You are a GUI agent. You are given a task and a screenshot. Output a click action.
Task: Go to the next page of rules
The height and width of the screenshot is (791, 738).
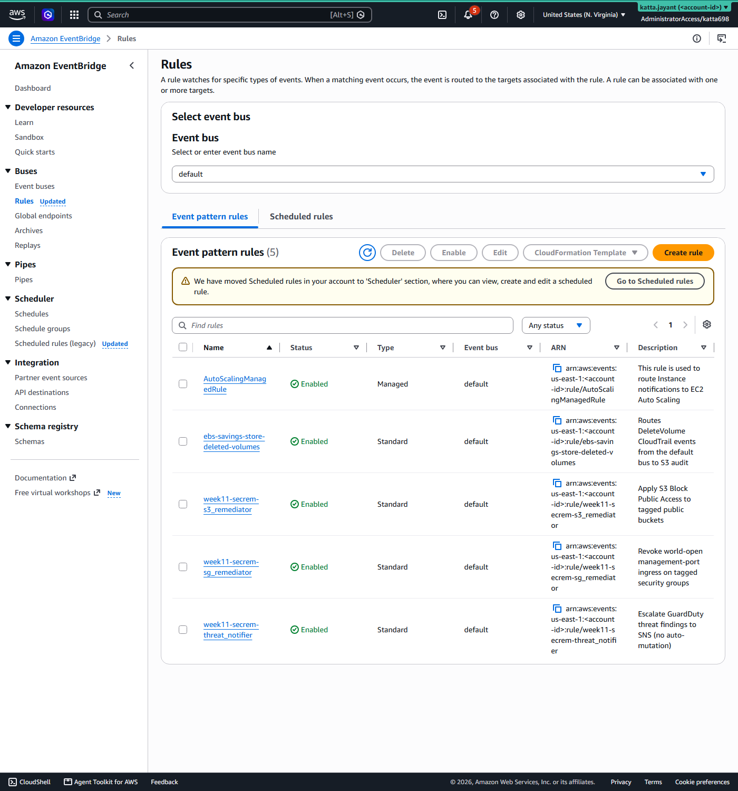tap(685, 325)
